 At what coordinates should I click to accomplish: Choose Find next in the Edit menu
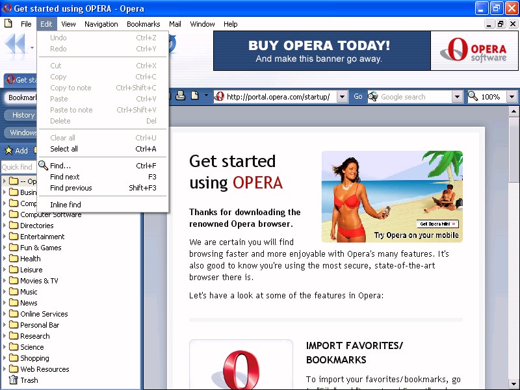(103, 177)
